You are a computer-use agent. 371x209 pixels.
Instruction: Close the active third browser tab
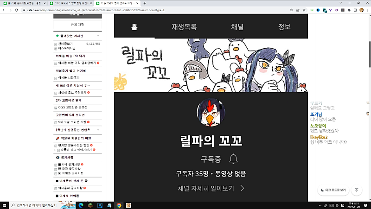point(137,3)
